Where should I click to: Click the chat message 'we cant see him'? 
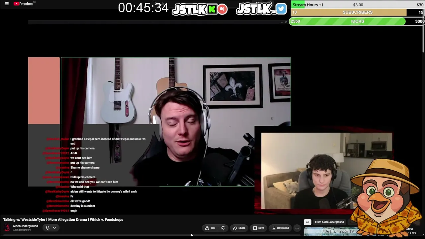(81, 158)
